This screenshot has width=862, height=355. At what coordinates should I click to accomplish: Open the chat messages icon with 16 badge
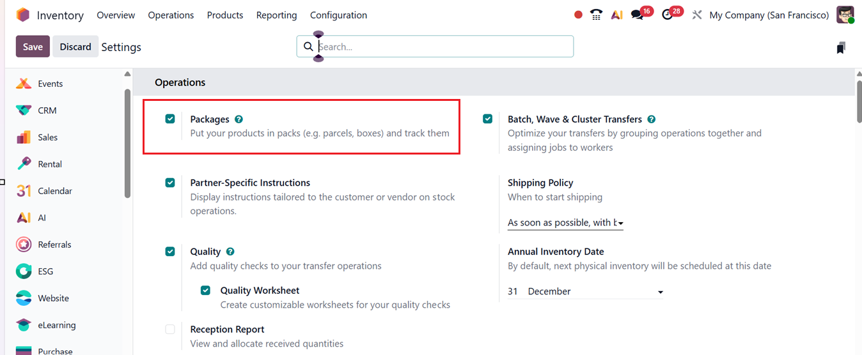click(637, 15)
